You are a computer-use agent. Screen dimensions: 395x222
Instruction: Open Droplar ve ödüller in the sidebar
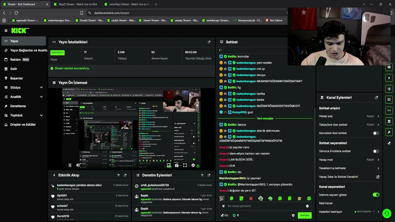(x=23, y=125)
